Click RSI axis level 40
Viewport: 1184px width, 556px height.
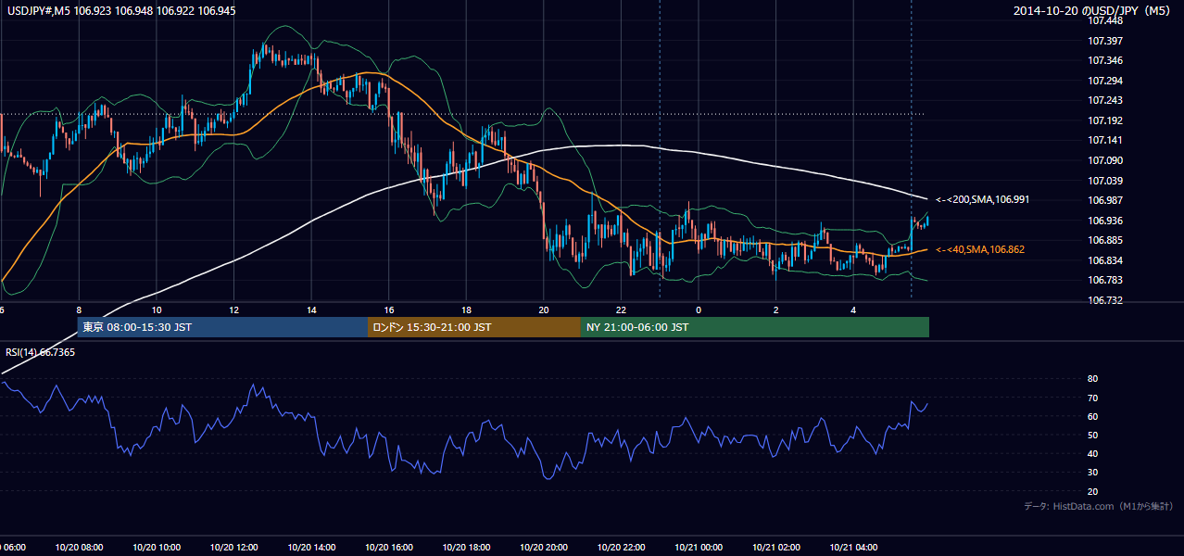1092,454
